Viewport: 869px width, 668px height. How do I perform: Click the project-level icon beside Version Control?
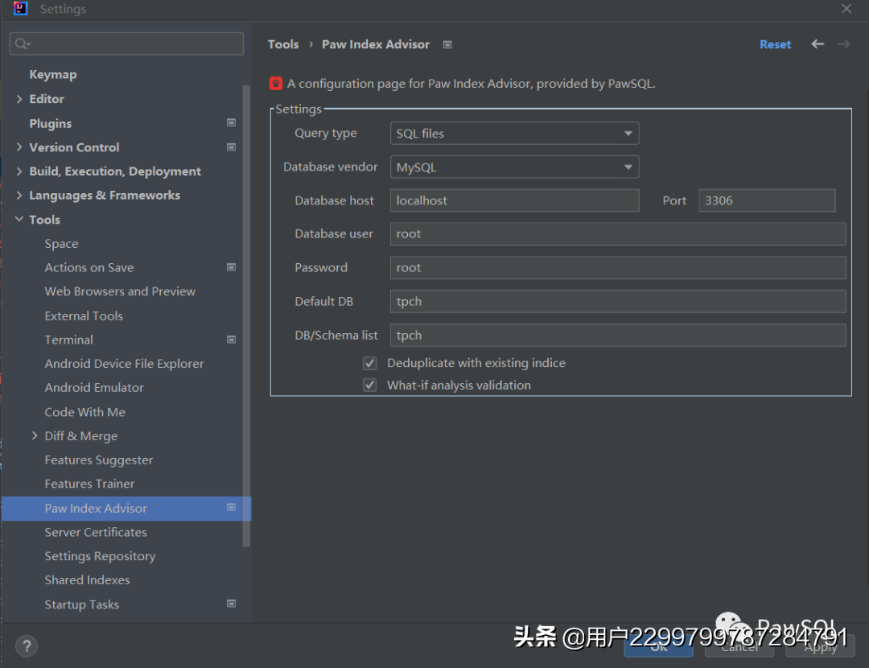(x=231, y=147)
